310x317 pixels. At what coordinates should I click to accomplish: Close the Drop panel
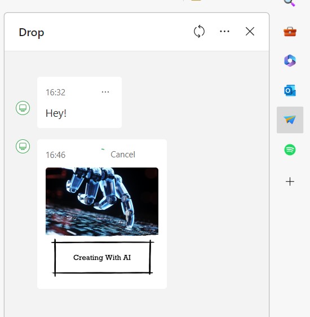(x=250, y=32)
